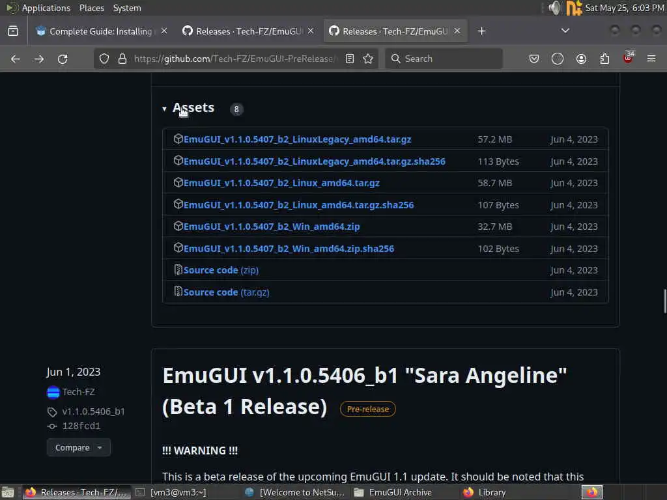Open the Tech-FZ author link
The height and width of the screenshot is (500, 667).
point(78,392)
